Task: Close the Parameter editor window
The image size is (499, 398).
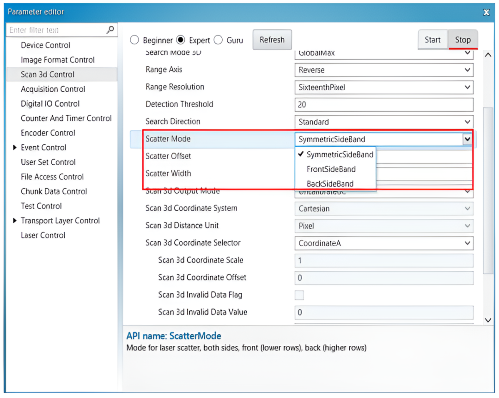Action: click(x=486, y=12)
